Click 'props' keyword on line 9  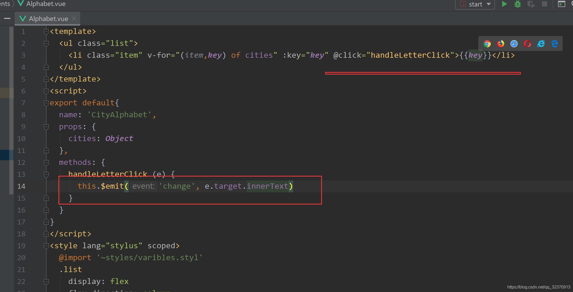coord(70,127)
